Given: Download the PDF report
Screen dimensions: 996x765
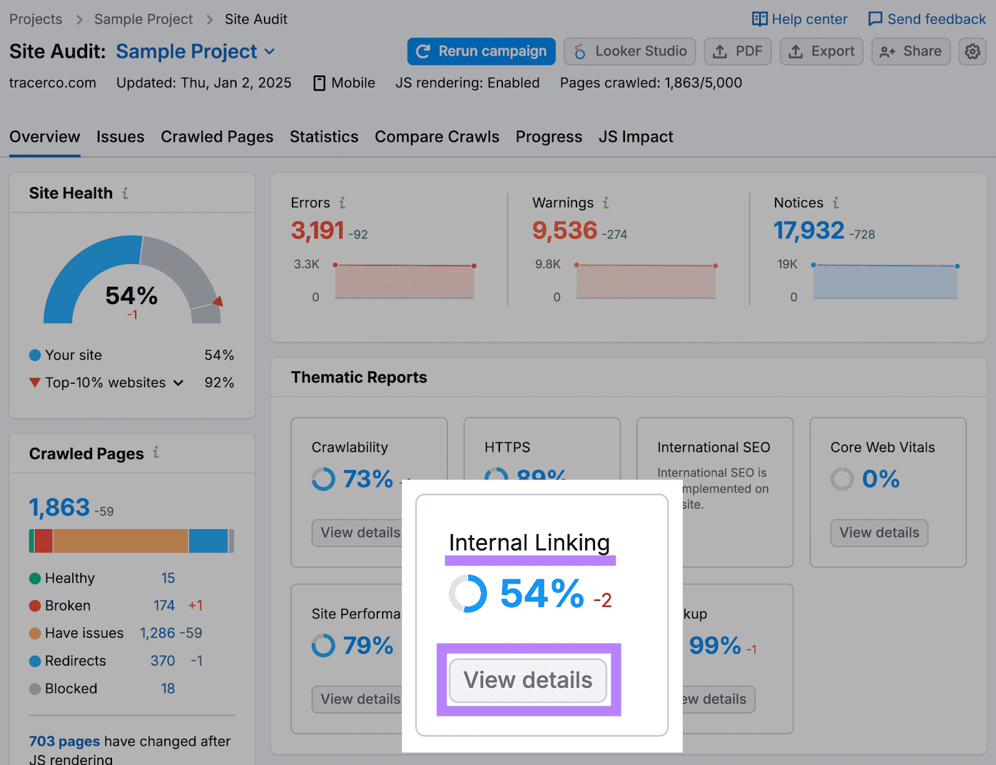Looking at the screenshot, I should tap(738, 51).
